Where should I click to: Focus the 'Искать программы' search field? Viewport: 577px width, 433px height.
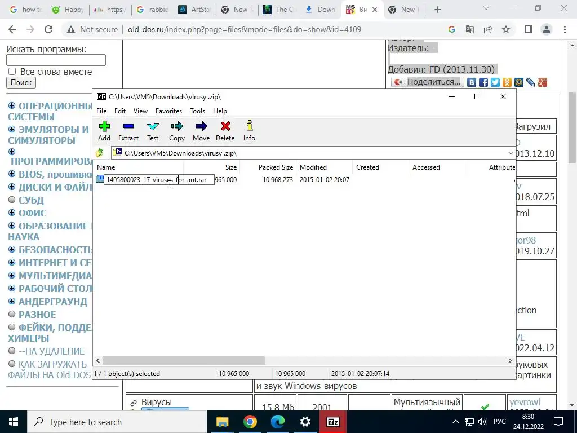click(56, 60)
